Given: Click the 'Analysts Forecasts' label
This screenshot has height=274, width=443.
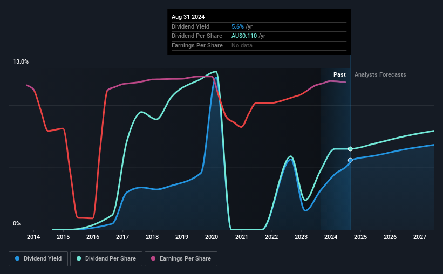Looking at the screenshot, I should [x=380, y=74].
